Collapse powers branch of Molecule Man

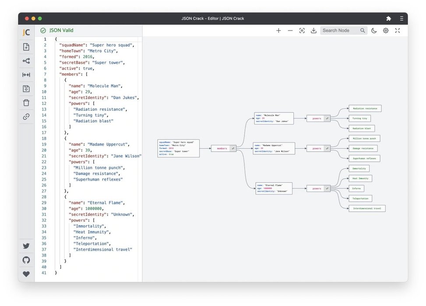(327, 118)
